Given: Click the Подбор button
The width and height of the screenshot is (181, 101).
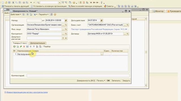Looking at the screenshot, I should pyautogui.click(x=47, y=47).
